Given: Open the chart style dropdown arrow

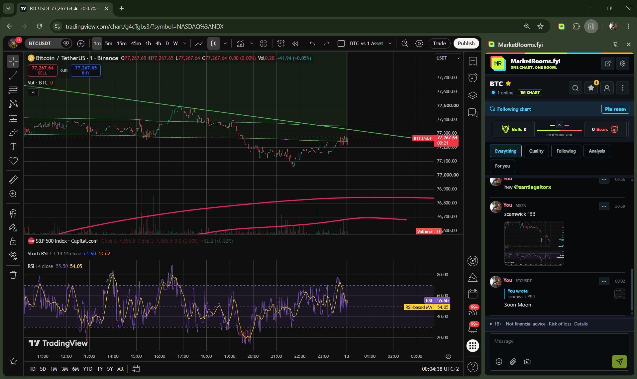Looking at the screenshot, I should coord(225,44).
